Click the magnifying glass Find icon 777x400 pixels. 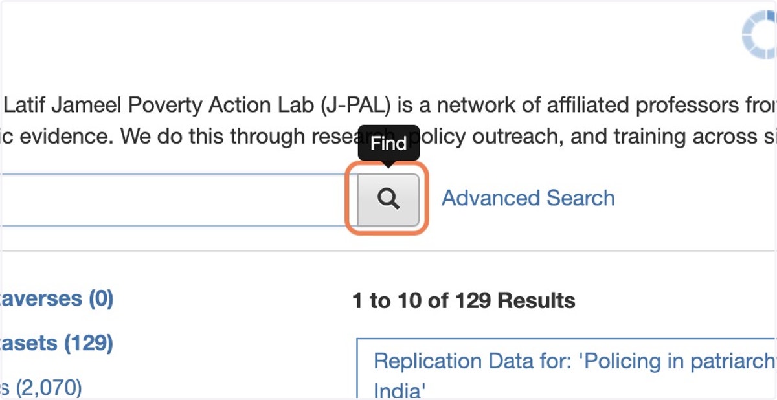(x=388, y=199)
